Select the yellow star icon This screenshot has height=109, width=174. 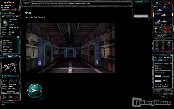pos(157,43)
